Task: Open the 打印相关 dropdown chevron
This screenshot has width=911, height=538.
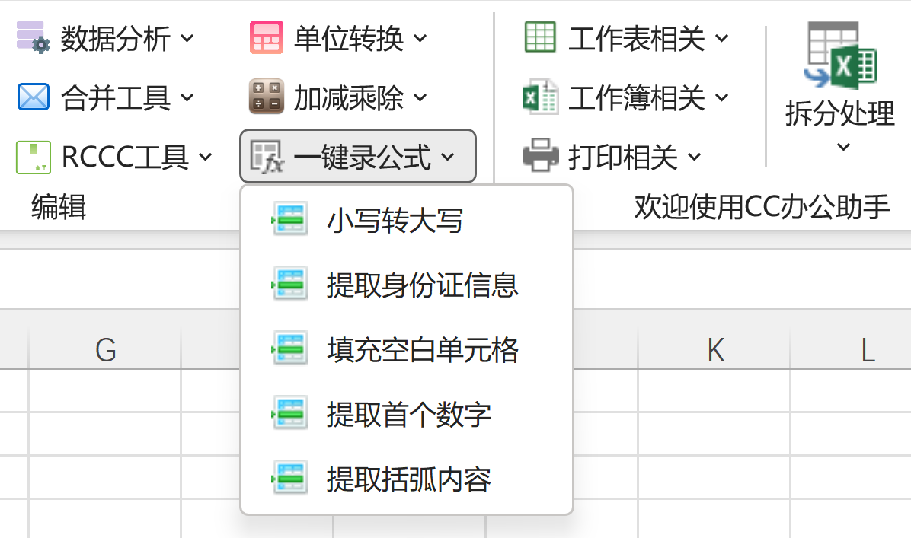Action: pyautogui.click(x=694, y=158)
